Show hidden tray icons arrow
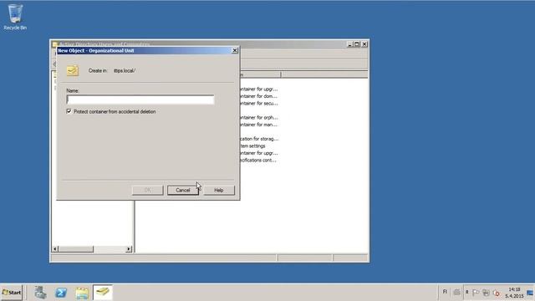 pos(466,292)
